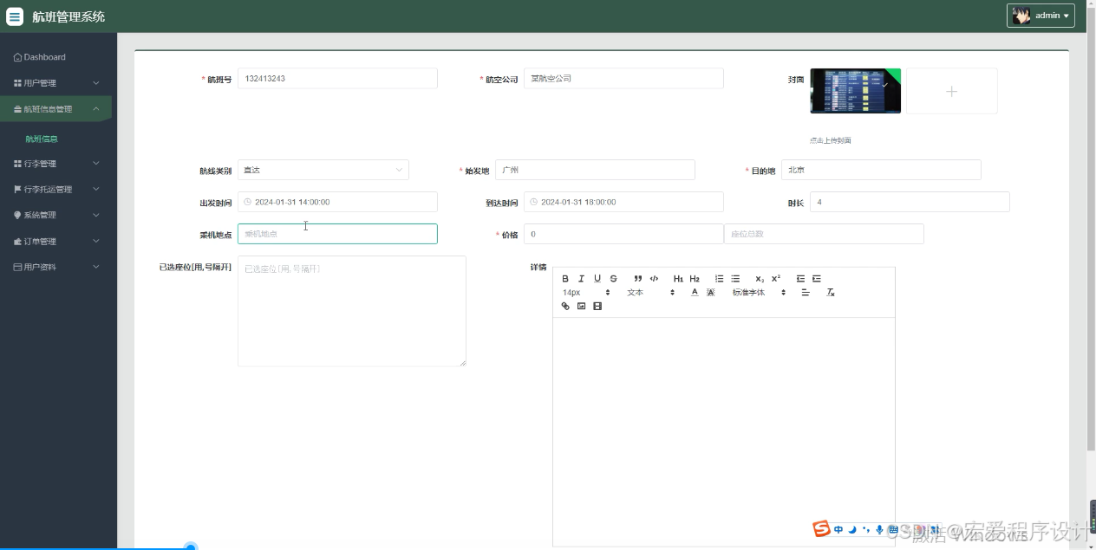Open the 到达时间 date picker
The image size is (1096, 550).
tap(623, 202)
